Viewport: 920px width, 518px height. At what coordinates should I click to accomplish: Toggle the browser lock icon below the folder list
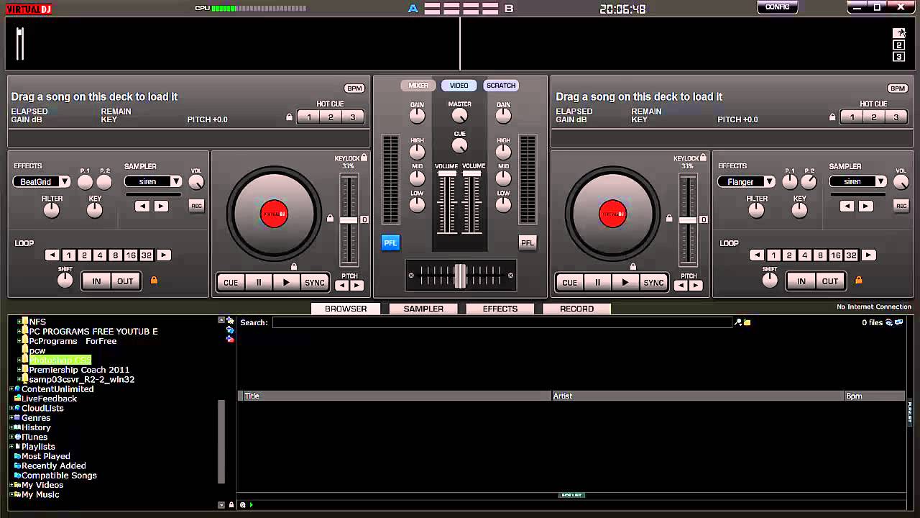coord(231,505)
